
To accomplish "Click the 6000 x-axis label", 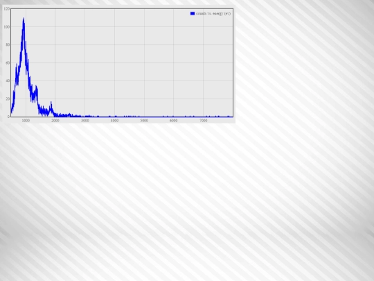I will [x=173, y=121].
